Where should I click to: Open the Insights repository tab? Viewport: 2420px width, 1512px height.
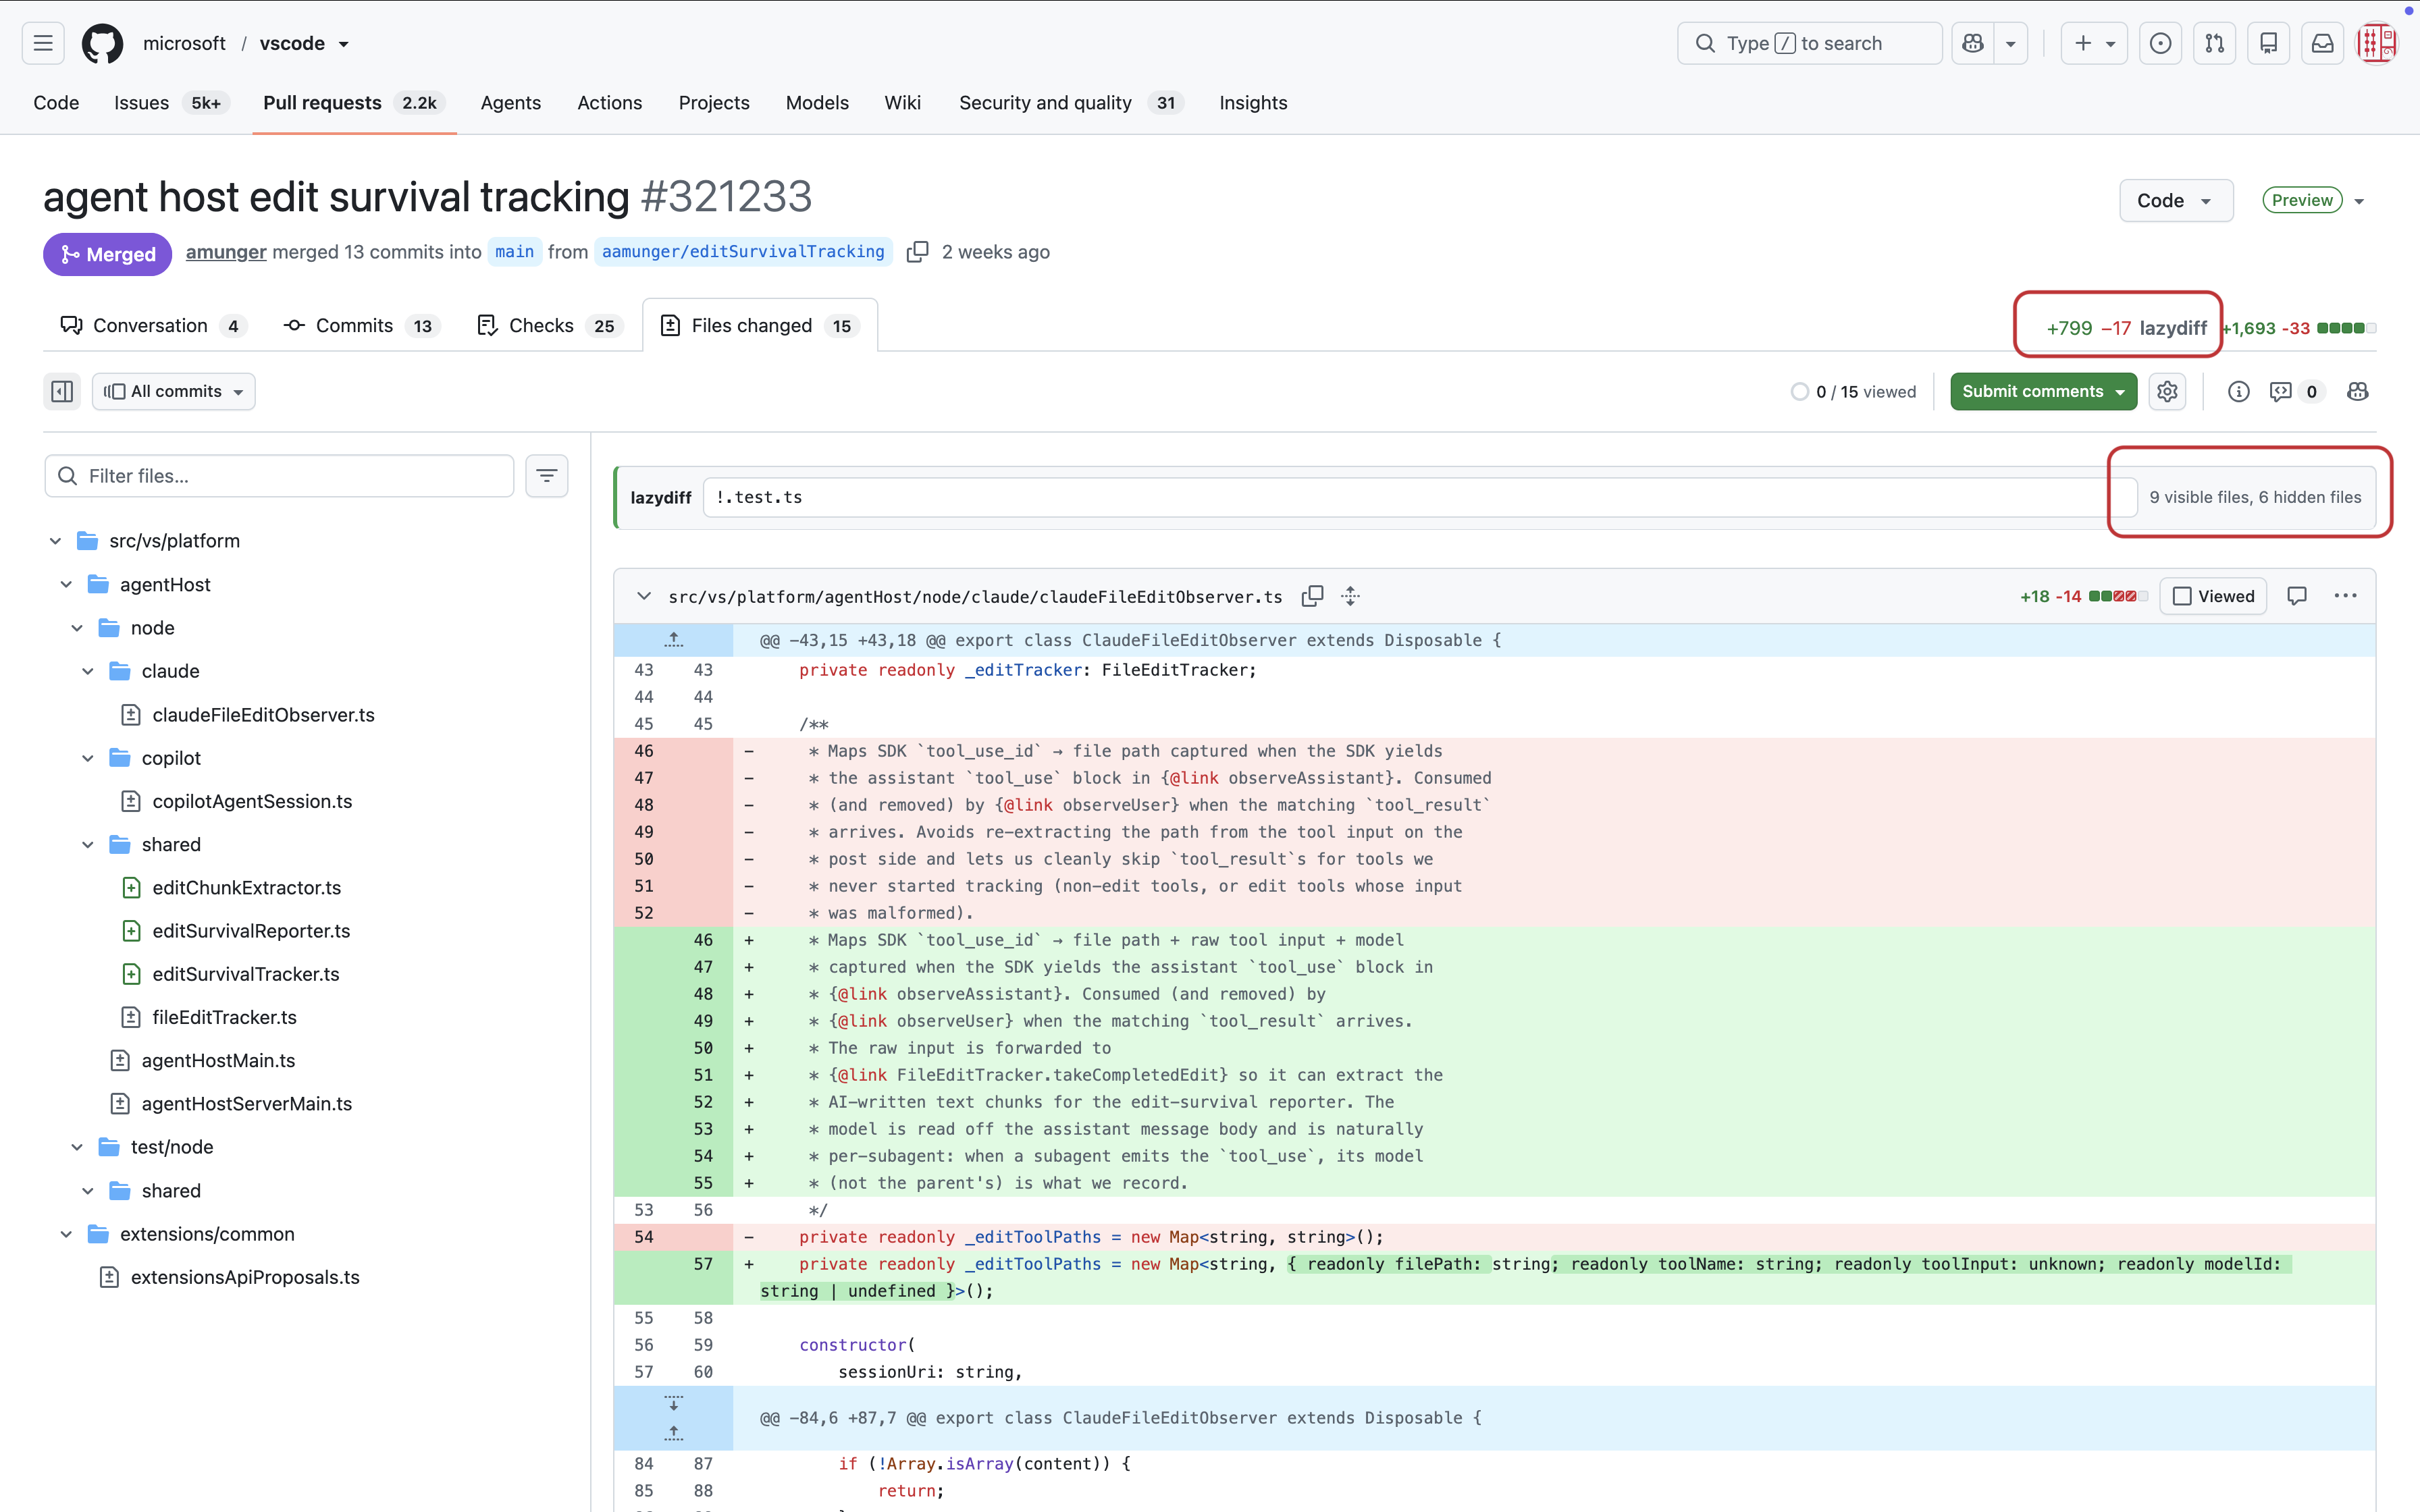click(1253, 102)
